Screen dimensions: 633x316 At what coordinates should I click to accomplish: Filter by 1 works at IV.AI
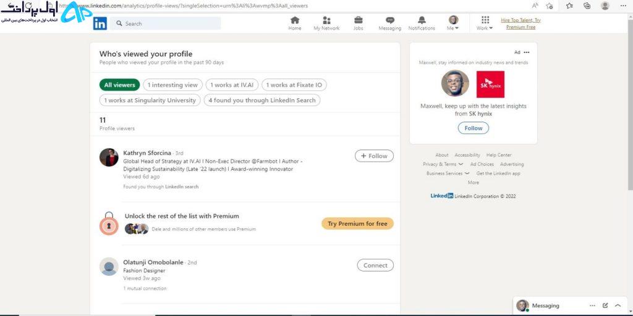[232, 85]
